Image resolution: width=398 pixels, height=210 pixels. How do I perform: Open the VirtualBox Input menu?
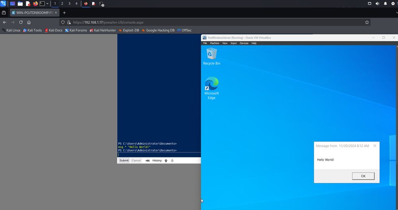(234, 43)
